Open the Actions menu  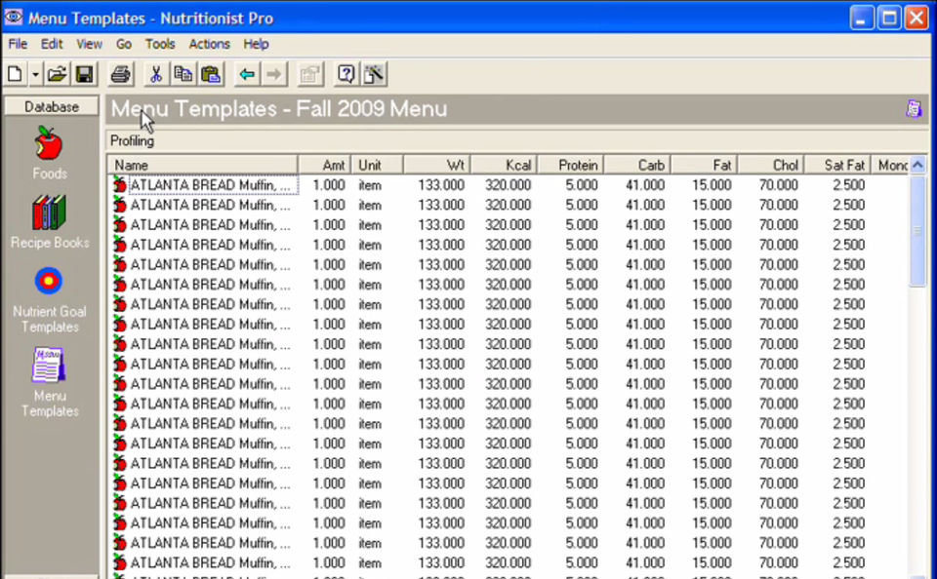pyautogui.click(x=209, y=44)
